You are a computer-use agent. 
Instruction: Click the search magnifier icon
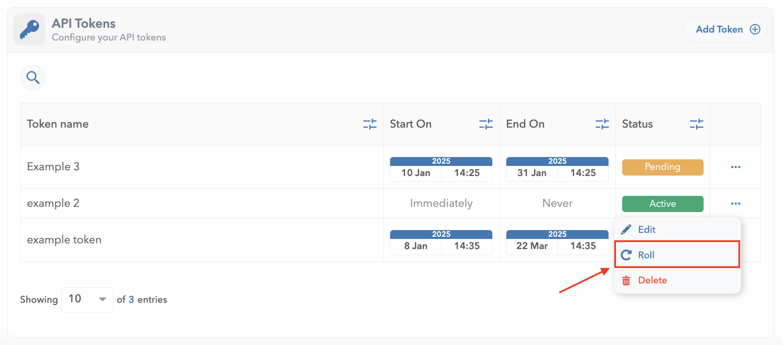[33, 78]
